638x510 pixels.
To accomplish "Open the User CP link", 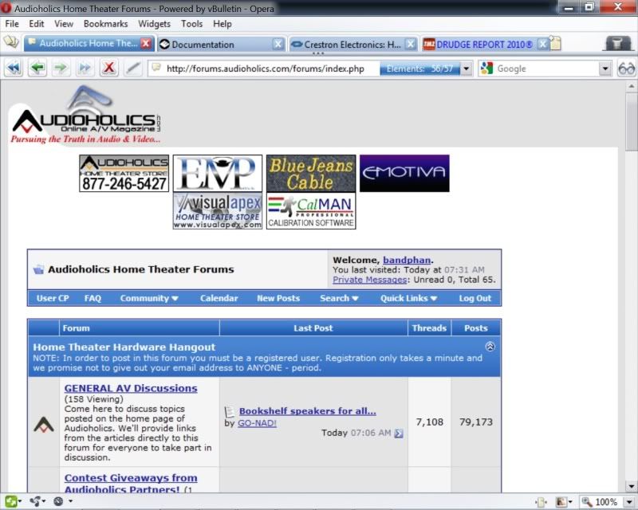I will 53,298.
